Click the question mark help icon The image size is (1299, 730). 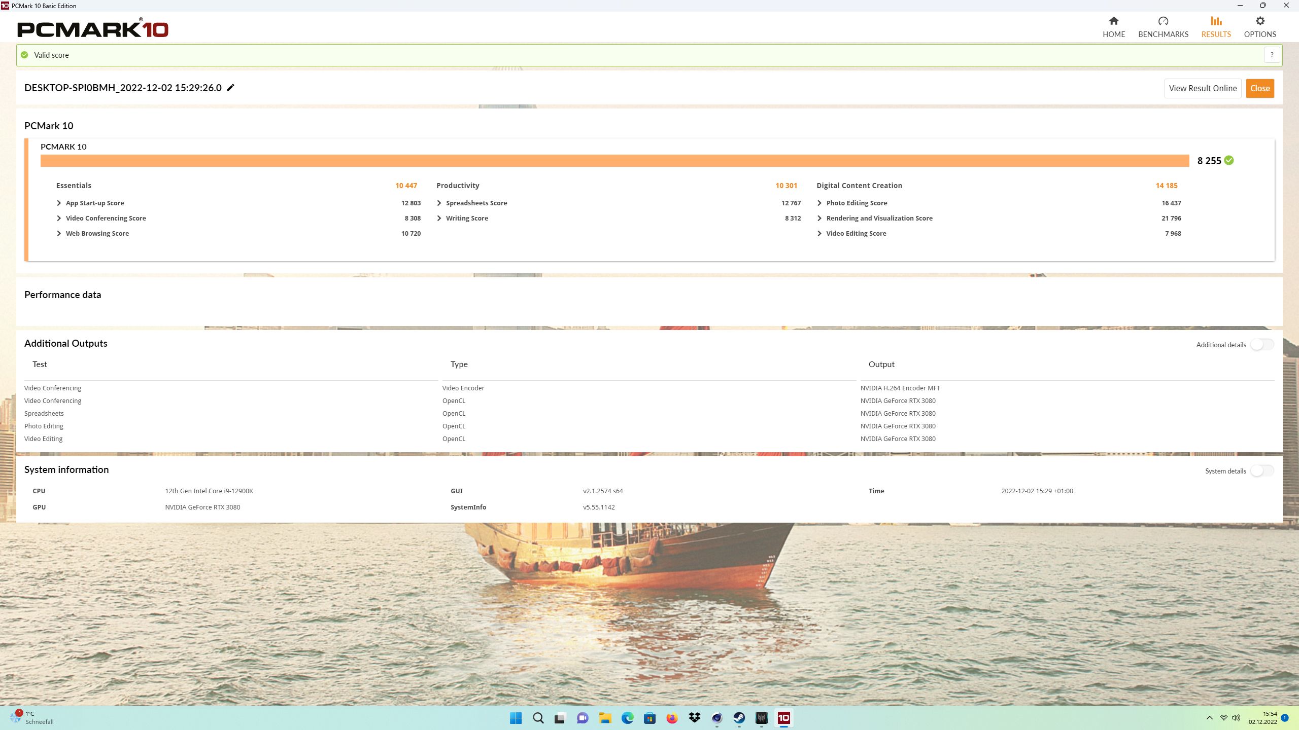(x=1272, y=55)
